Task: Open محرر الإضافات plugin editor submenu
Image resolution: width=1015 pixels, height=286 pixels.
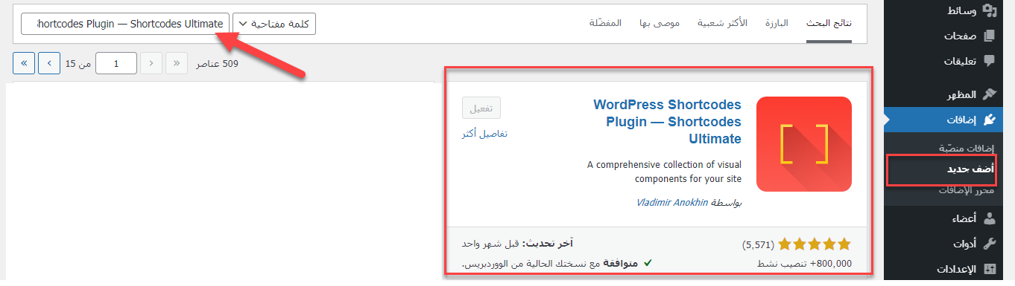Action: (x=966, y=191)
